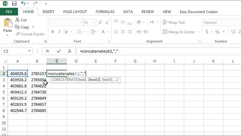Click the Increase Decimal icon

point(233,32)
